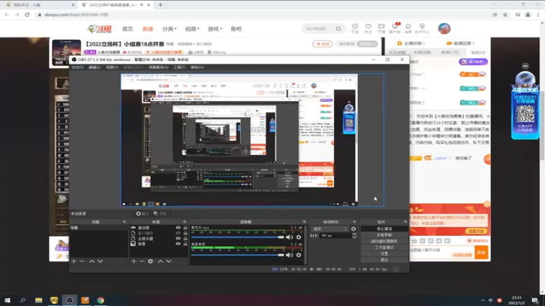This screenshot has height=306, width=545.
Task: Click the start recording button in OBS controls
Action: pyautogui.click(x=384, y=235)
